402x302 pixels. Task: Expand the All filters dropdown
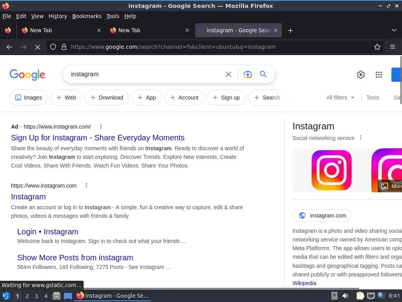click(x=340, y=98)
